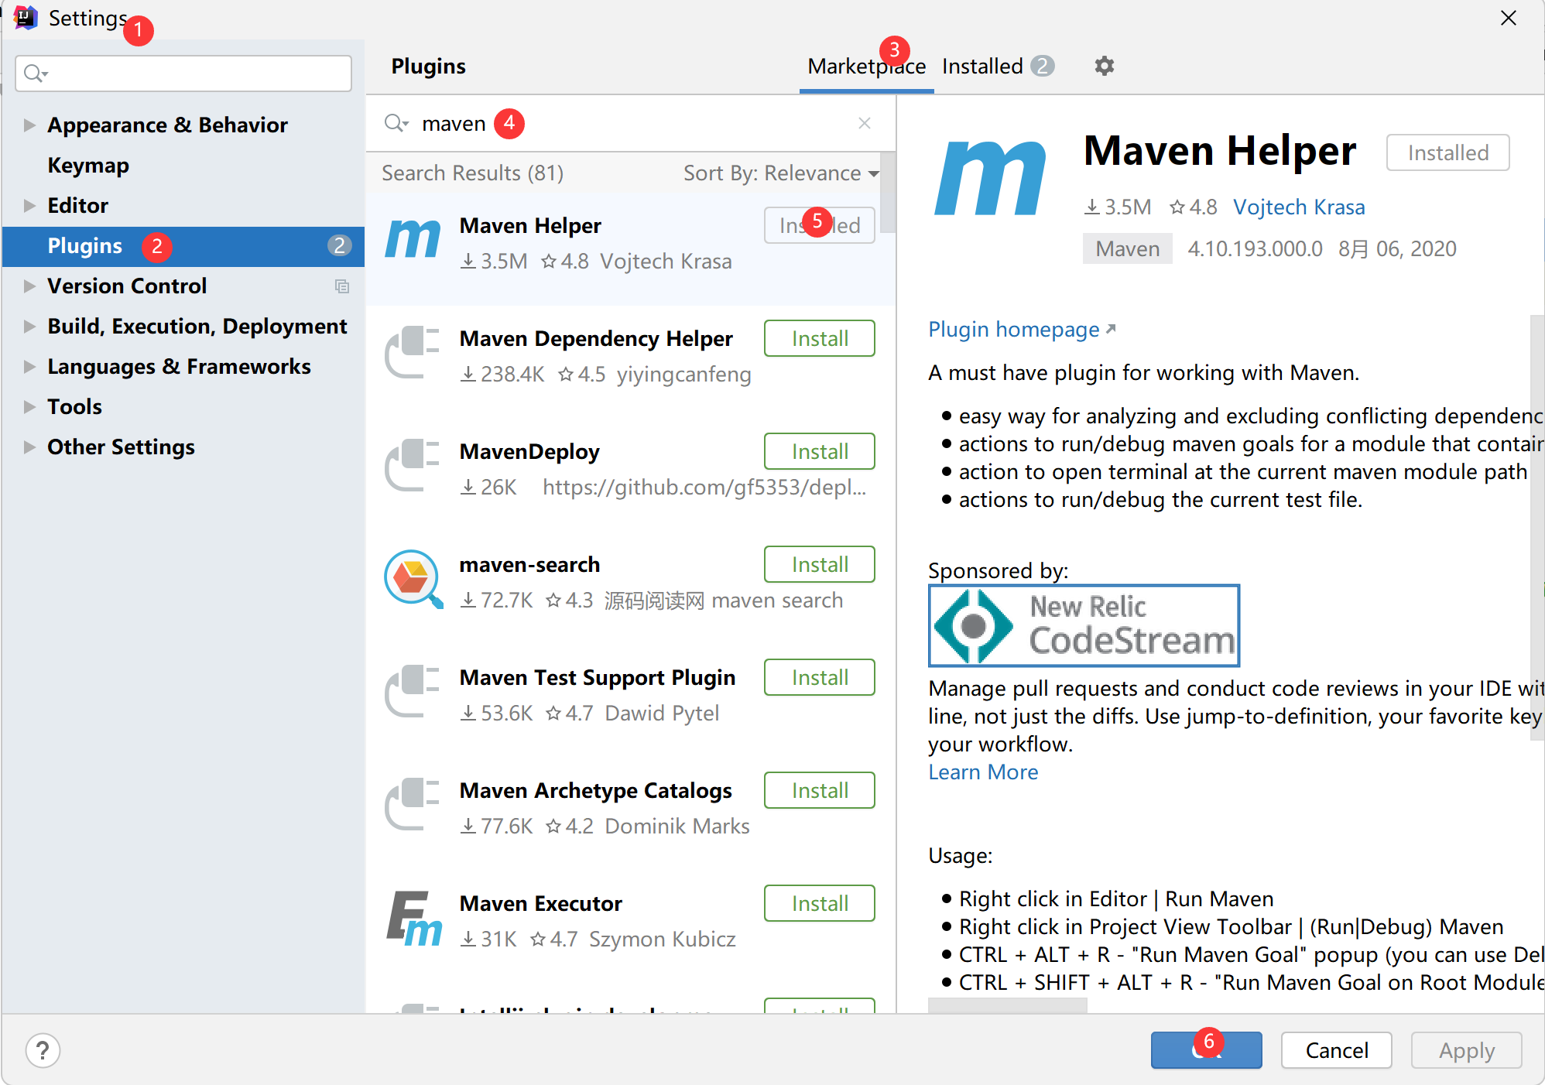Click the Maven Archetype Catalogs plug icon
This screenshot has height=1085, width=1545.
coord(413,804)
